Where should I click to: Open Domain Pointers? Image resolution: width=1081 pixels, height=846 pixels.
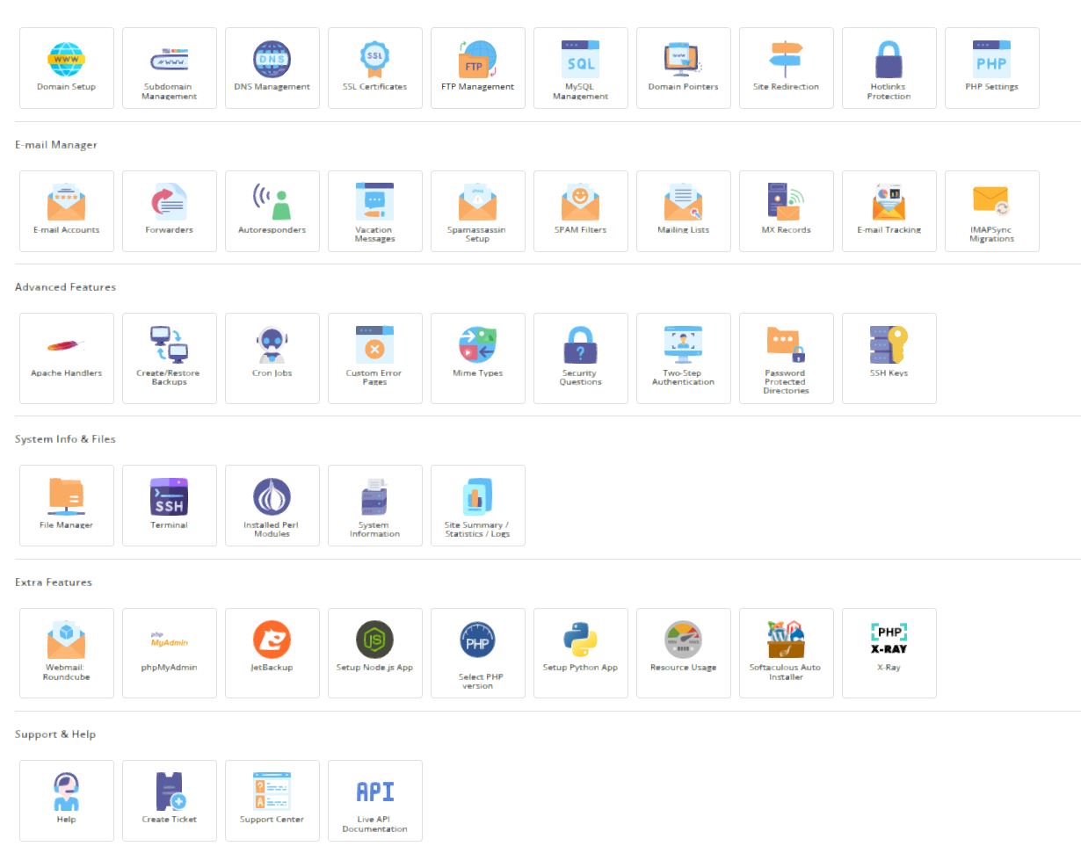tap(684, 68)
